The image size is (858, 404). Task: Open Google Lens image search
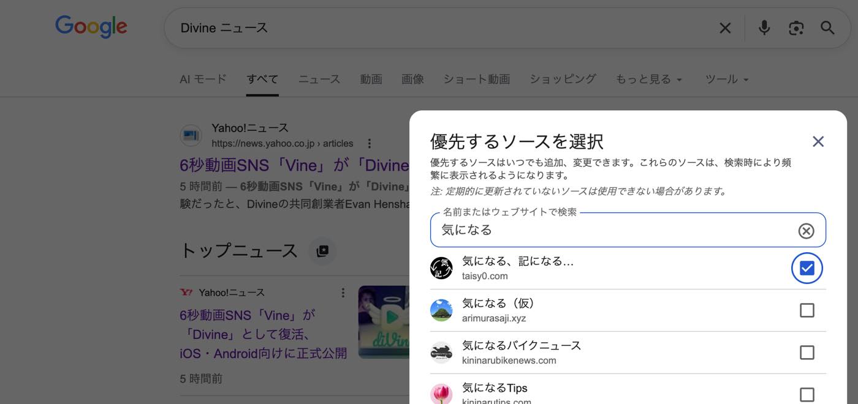795,28
